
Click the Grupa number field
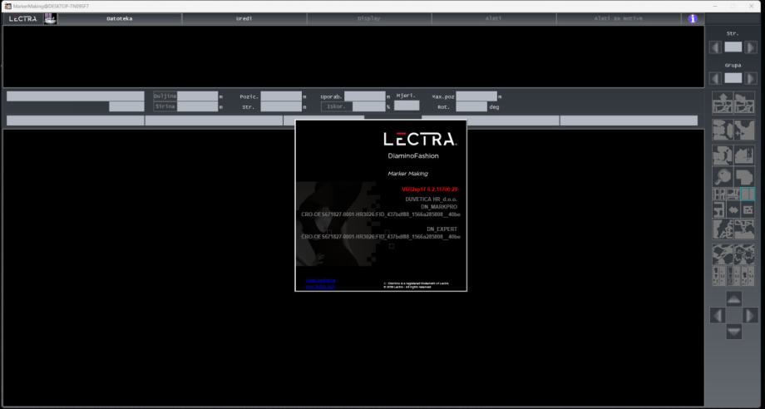(733, 78)
